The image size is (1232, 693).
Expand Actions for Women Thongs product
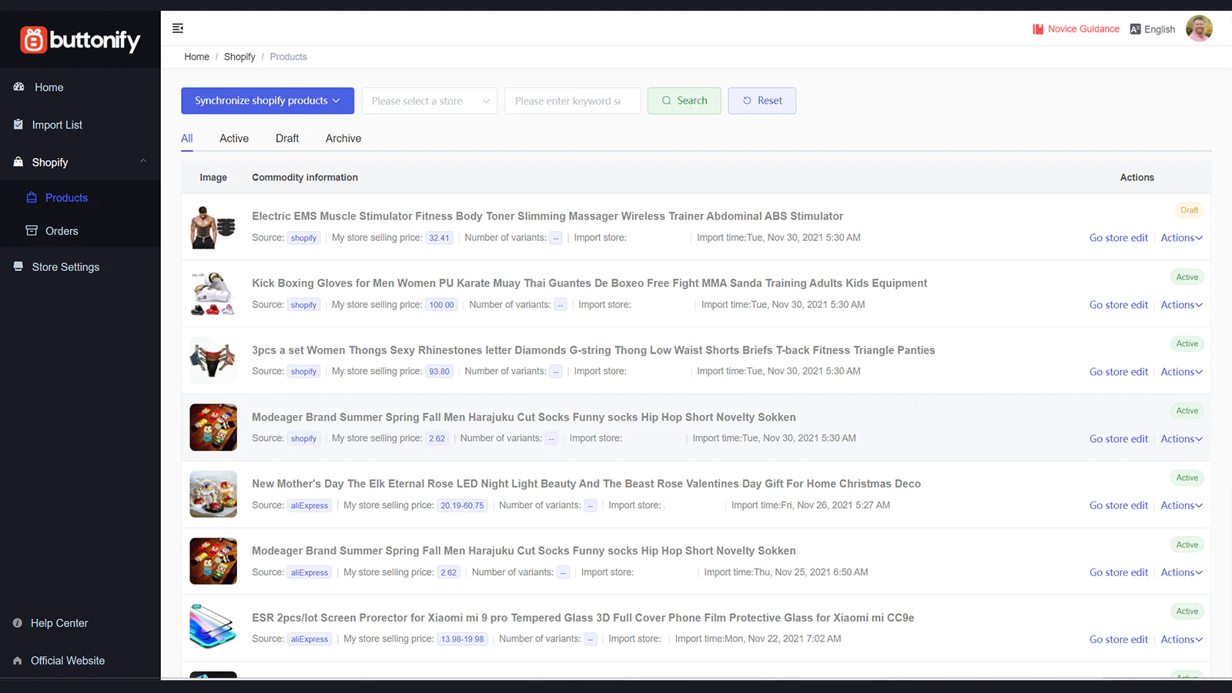pos(1181,372)
